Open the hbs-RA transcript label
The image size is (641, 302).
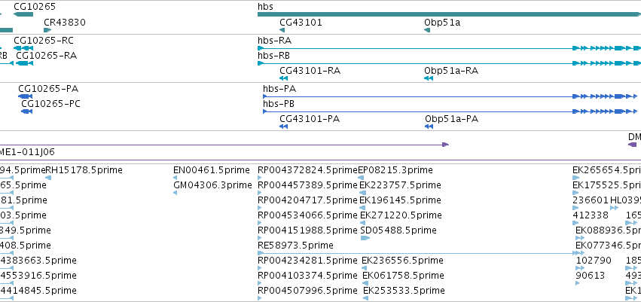tap(274, 41)
